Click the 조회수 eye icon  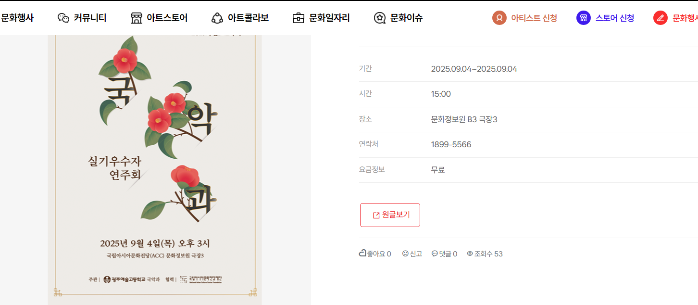tap(470, 254)
